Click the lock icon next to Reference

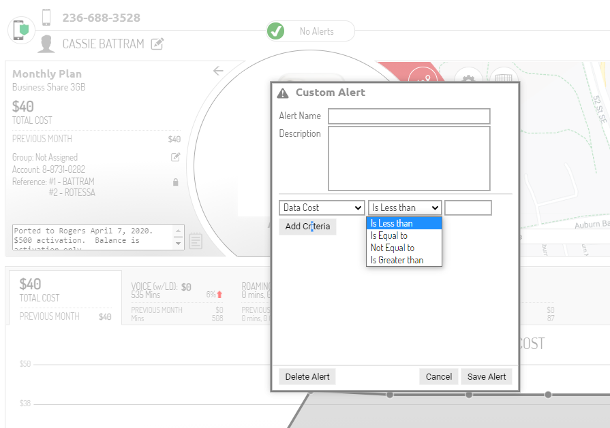(x=175, y=182)
